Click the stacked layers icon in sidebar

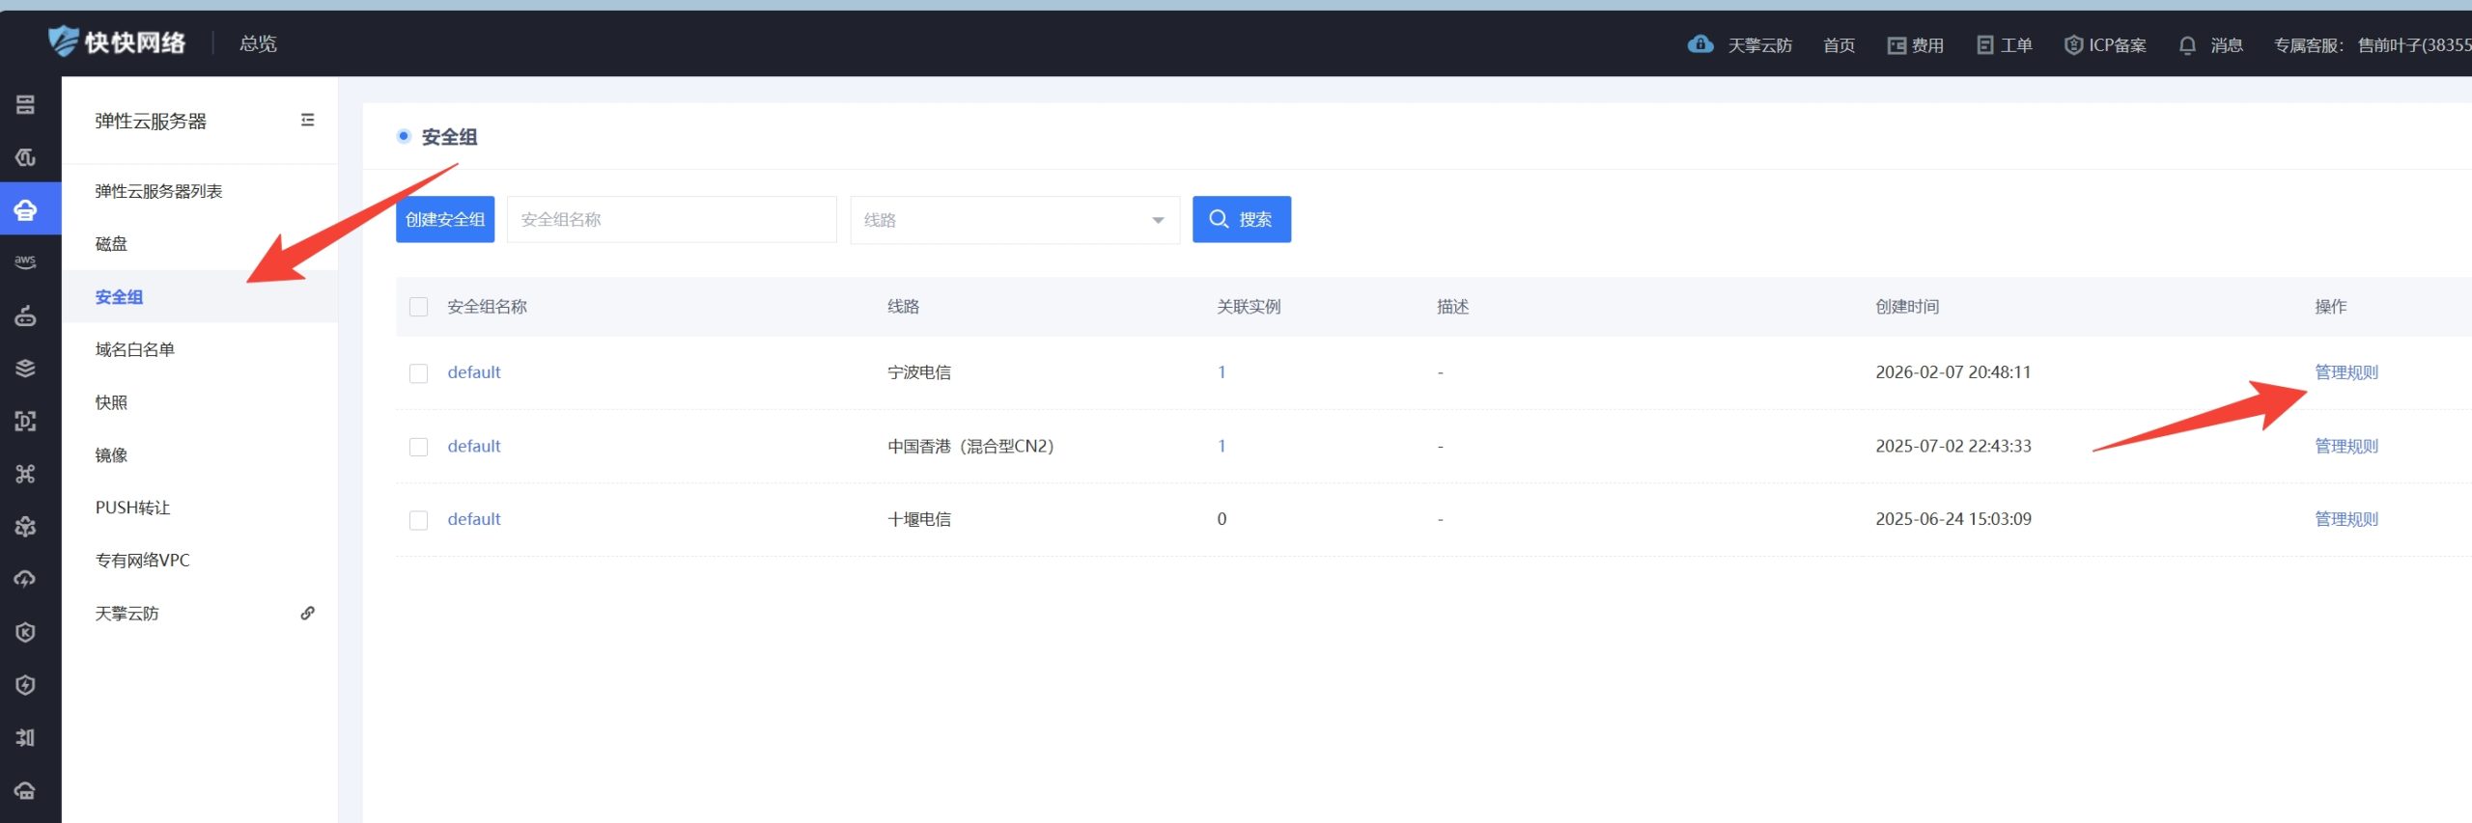25,368
